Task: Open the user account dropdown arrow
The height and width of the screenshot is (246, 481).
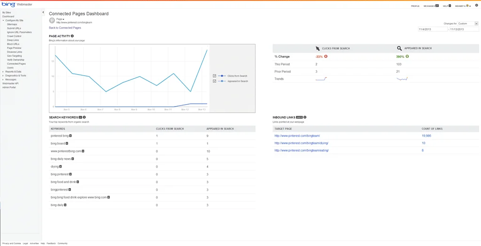Action: click(470, 6)
